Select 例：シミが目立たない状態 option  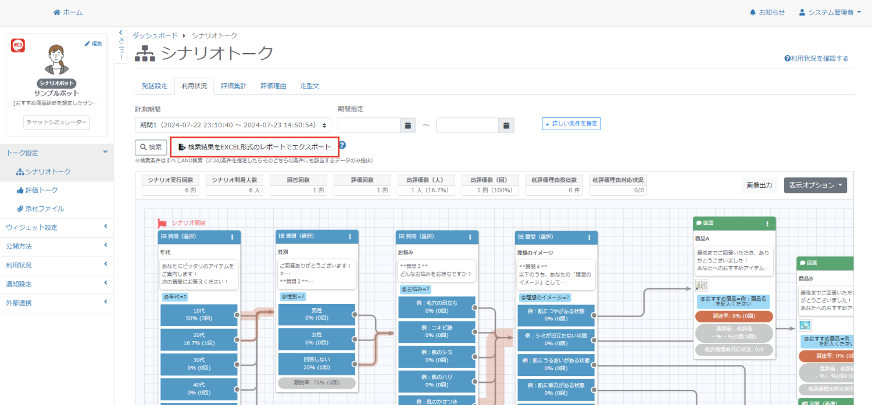click(x=556, y=340)
